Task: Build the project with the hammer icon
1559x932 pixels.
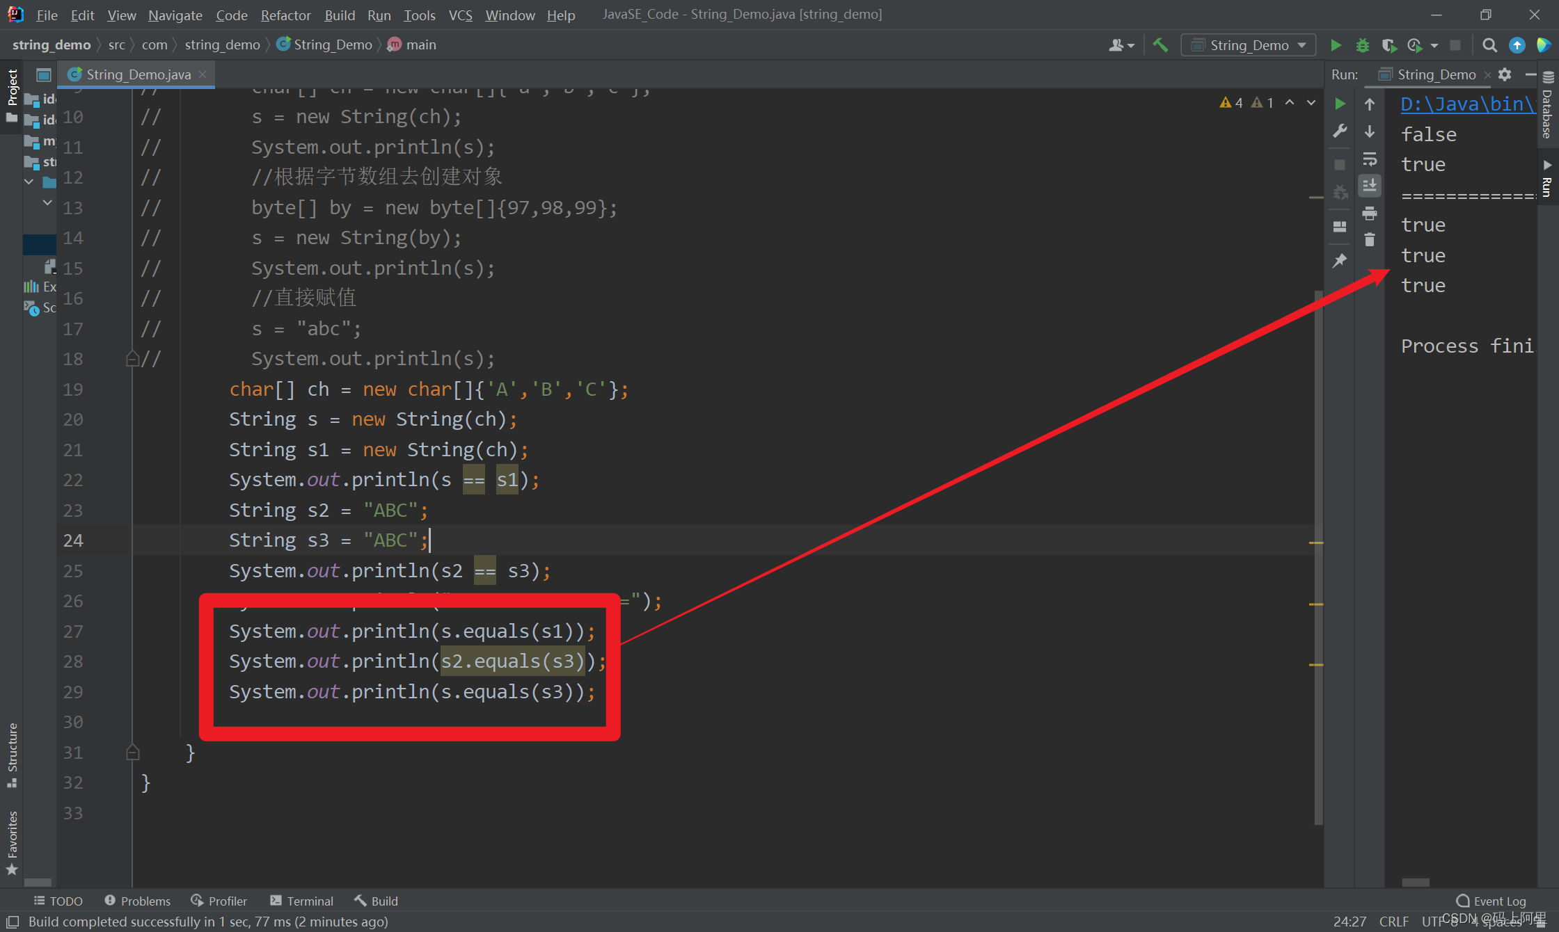Action: (x=1160, y=45)
